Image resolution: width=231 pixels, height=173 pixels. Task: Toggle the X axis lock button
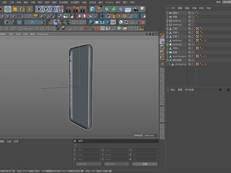pyautogui.click(x=39, y=9)
